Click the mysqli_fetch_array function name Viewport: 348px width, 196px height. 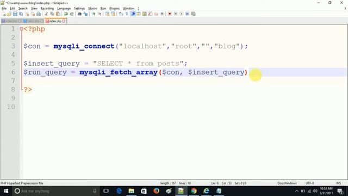click(x=119, y=72)
